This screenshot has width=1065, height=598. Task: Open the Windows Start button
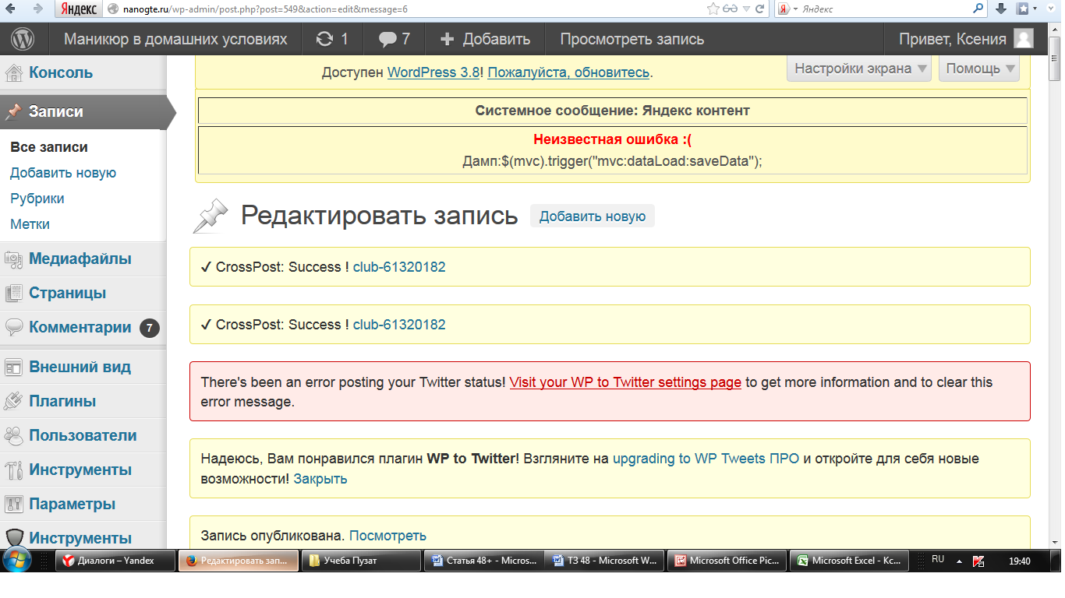coord(17,560)
